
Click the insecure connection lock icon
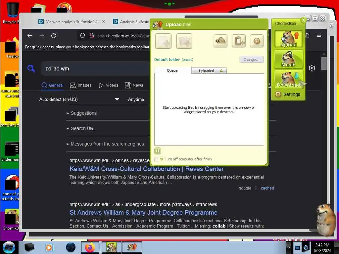point(92,36)
